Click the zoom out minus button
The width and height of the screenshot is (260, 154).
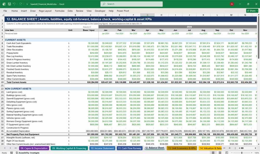pos(232,152)
